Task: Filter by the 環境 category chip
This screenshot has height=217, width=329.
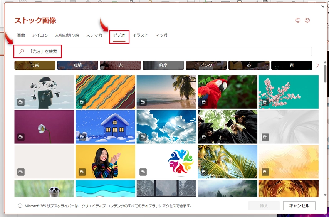Action: [x=78, y=65]
